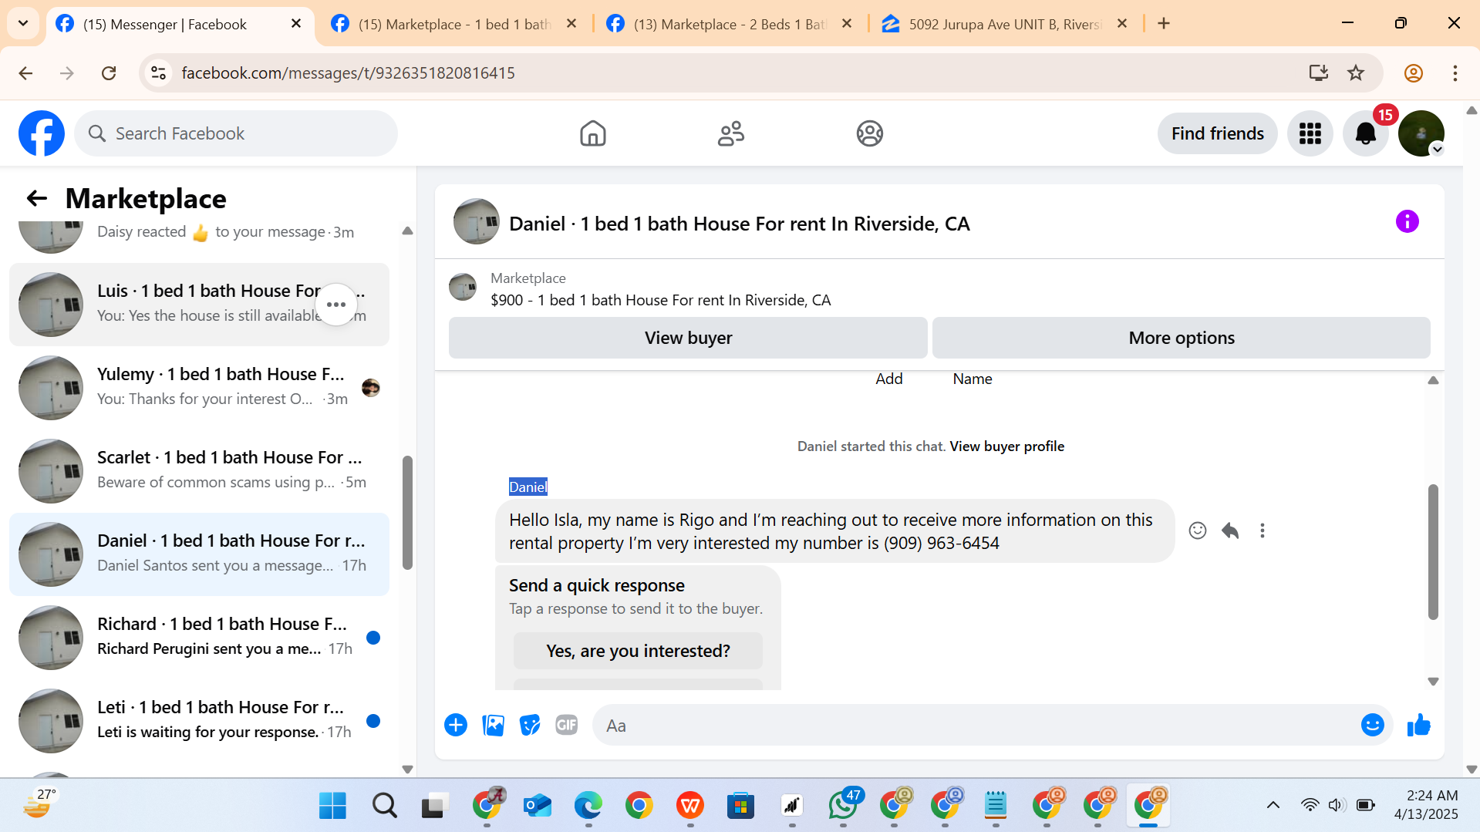Open taskbar Search
1480x832 pixels.
[384, 806]
